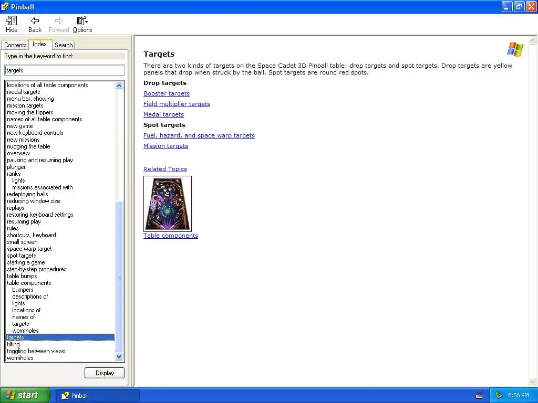Open the Field multiplier targets link
Viewport: 538px width, 403px height.
(177, 104)
